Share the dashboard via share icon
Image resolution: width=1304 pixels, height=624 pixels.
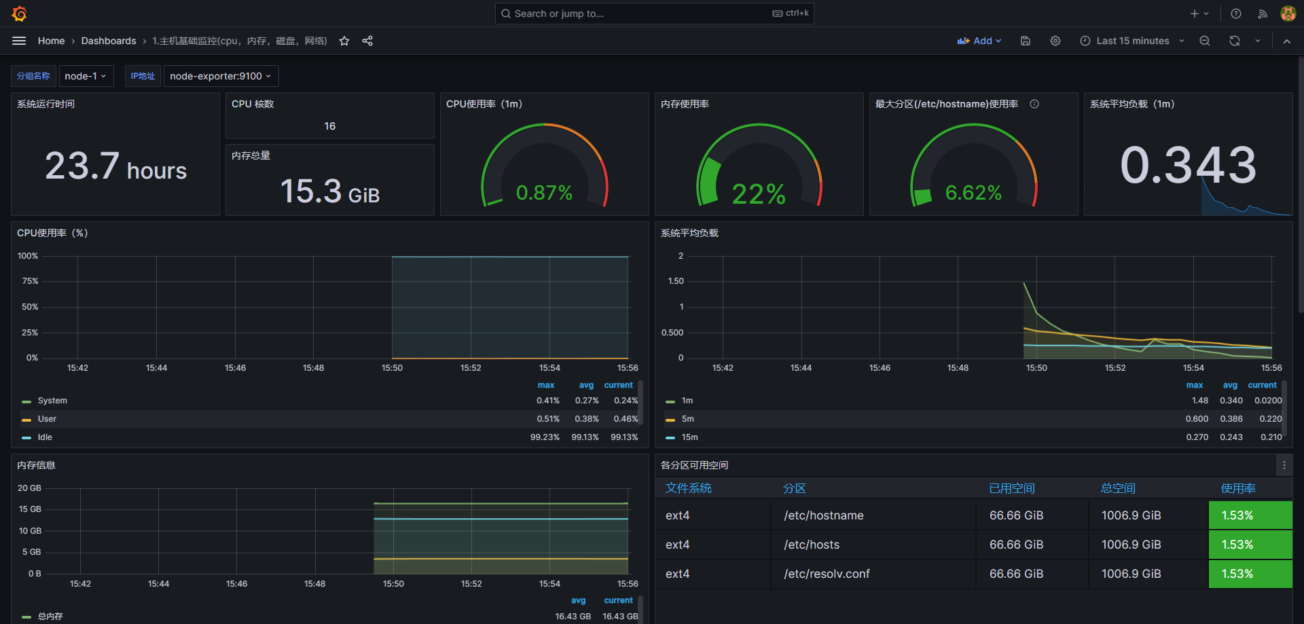tap(367, 41)
